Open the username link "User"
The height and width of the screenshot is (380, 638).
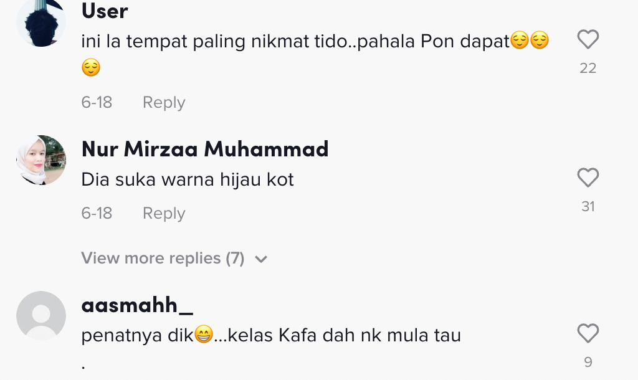pos(105,11)
